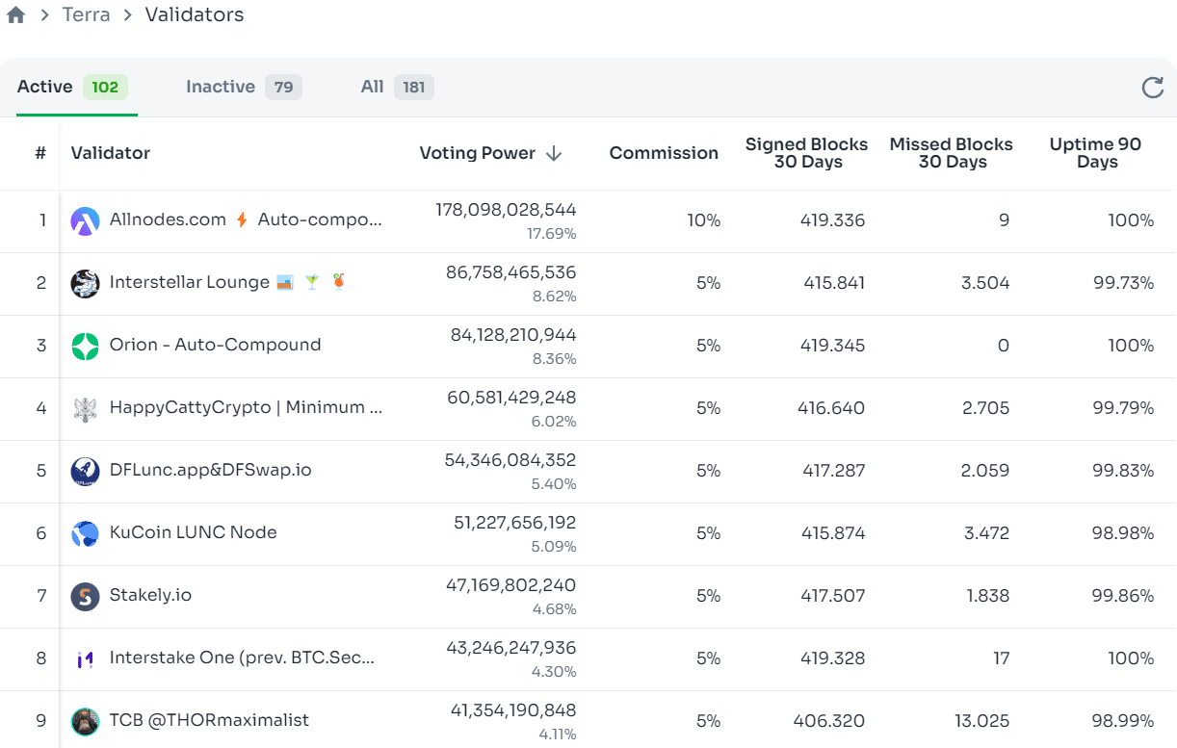The height and width of the screenshot is (748, 1177).
Task: Click the 10% commission for Allnodes.com
Action: pos(703,220)
